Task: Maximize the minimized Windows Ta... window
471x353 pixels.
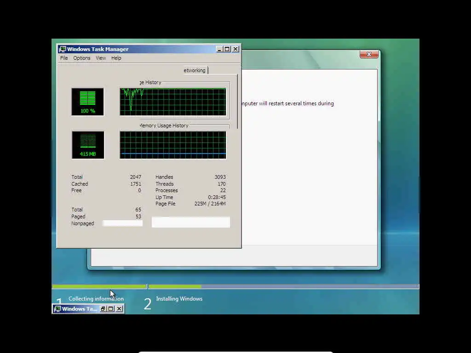Action: 111,308
